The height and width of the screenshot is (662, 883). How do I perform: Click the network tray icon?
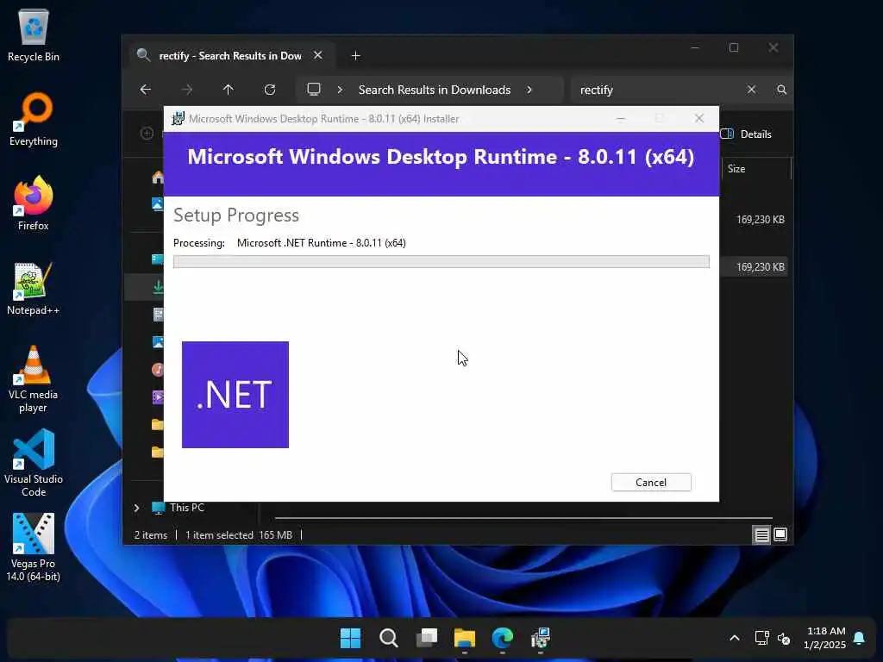click(x=761, y=639)
